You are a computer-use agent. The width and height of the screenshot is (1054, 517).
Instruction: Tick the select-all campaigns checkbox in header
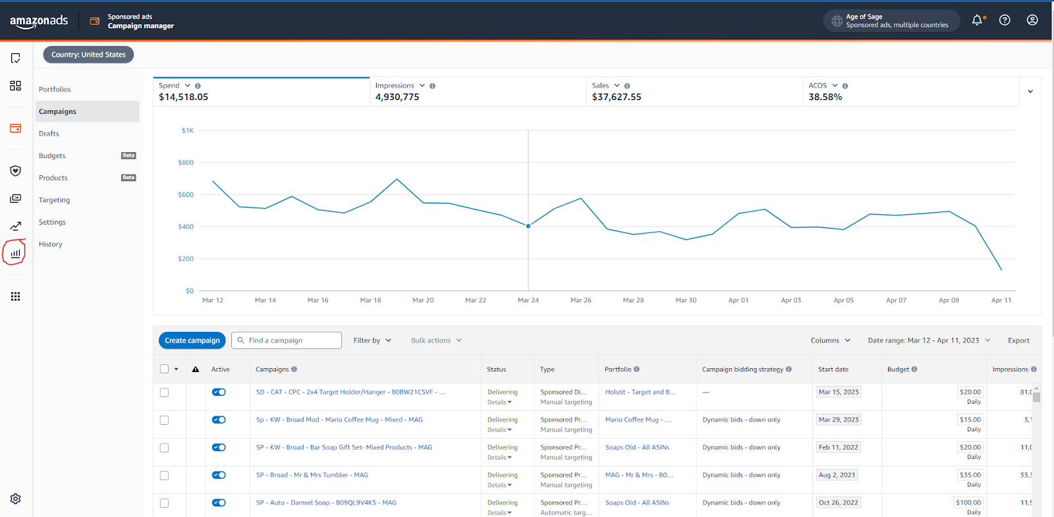164,369
